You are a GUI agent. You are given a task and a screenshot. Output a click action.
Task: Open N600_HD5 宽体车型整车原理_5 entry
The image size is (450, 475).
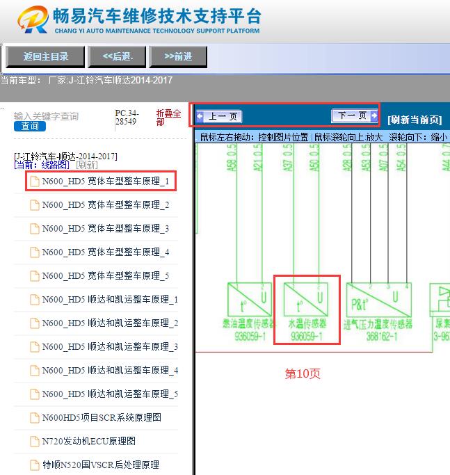[x=106, y=275]
